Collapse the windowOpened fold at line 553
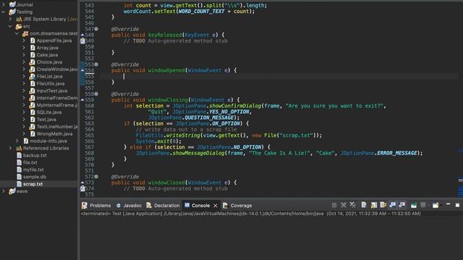Viewport: 463px width, 260px height. pos(96,64)
